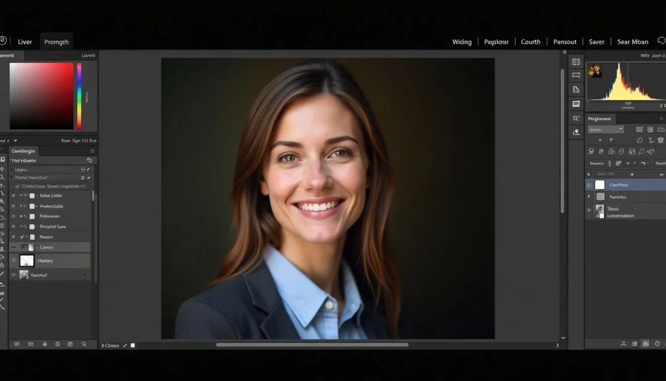Viewport: 666px width, 381px height.
Task: Open the Widing menu item
Action: (462, 42)
